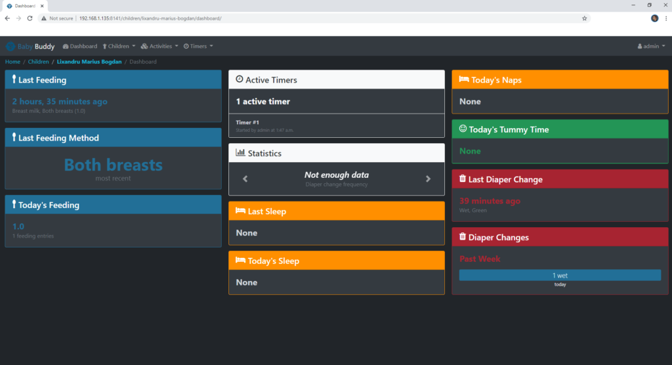Open Timer #1 in Active Timers
This screenshot has width=672, height=365.
click(x=247, y=122)
